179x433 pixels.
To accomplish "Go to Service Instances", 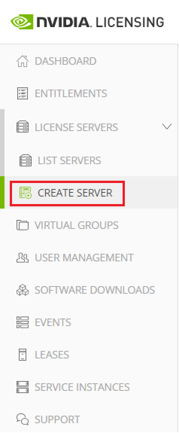I will 82,387.
